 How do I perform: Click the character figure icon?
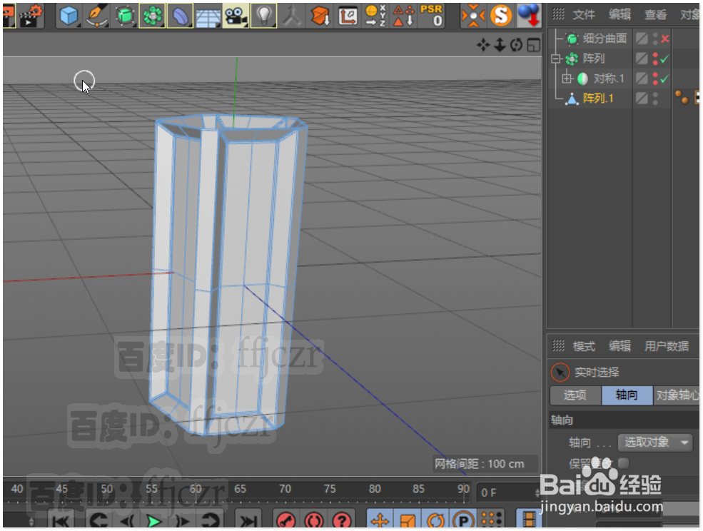(292, 16)
